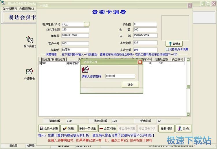Click the customer name field 张三
Image resolution: width=217 pixels, height=149 pixels.
pyautogui.click(x=73, y=24)
